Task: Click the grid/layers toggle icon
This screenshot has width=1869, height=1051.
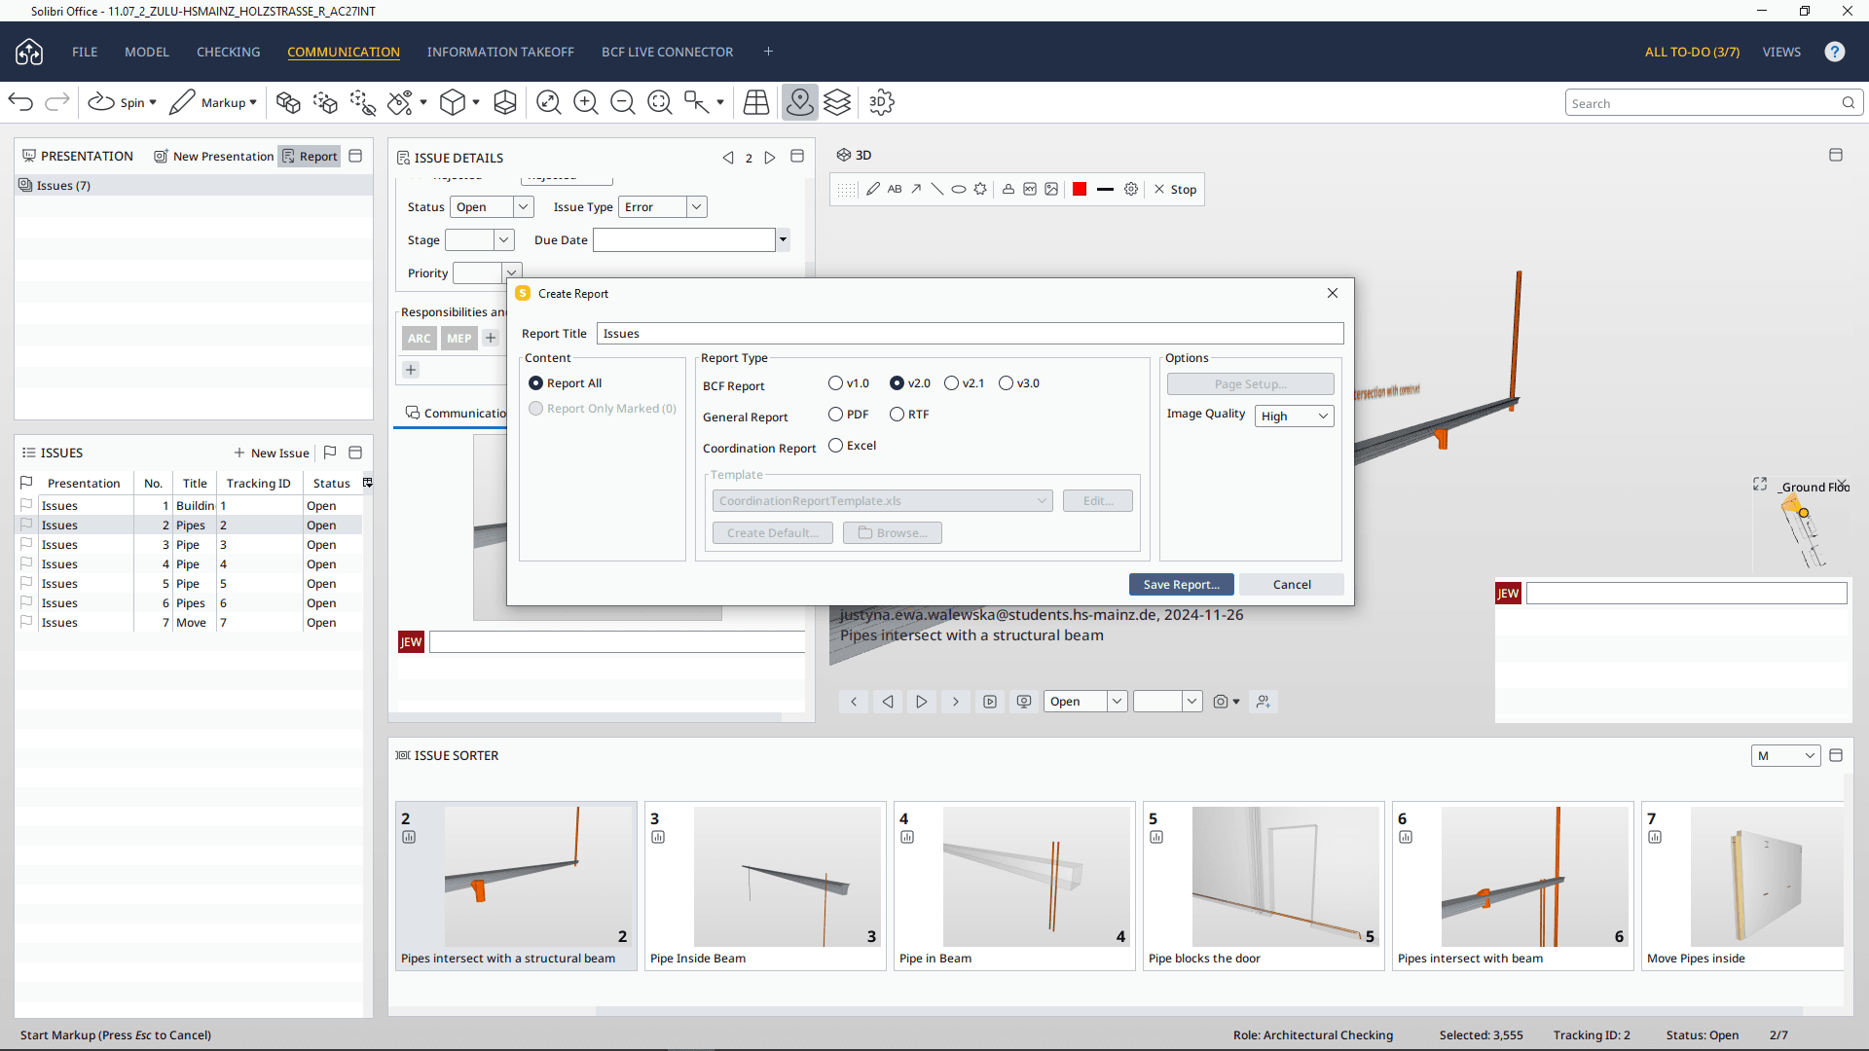Action: pyautogui.click(x=839, y=102)
